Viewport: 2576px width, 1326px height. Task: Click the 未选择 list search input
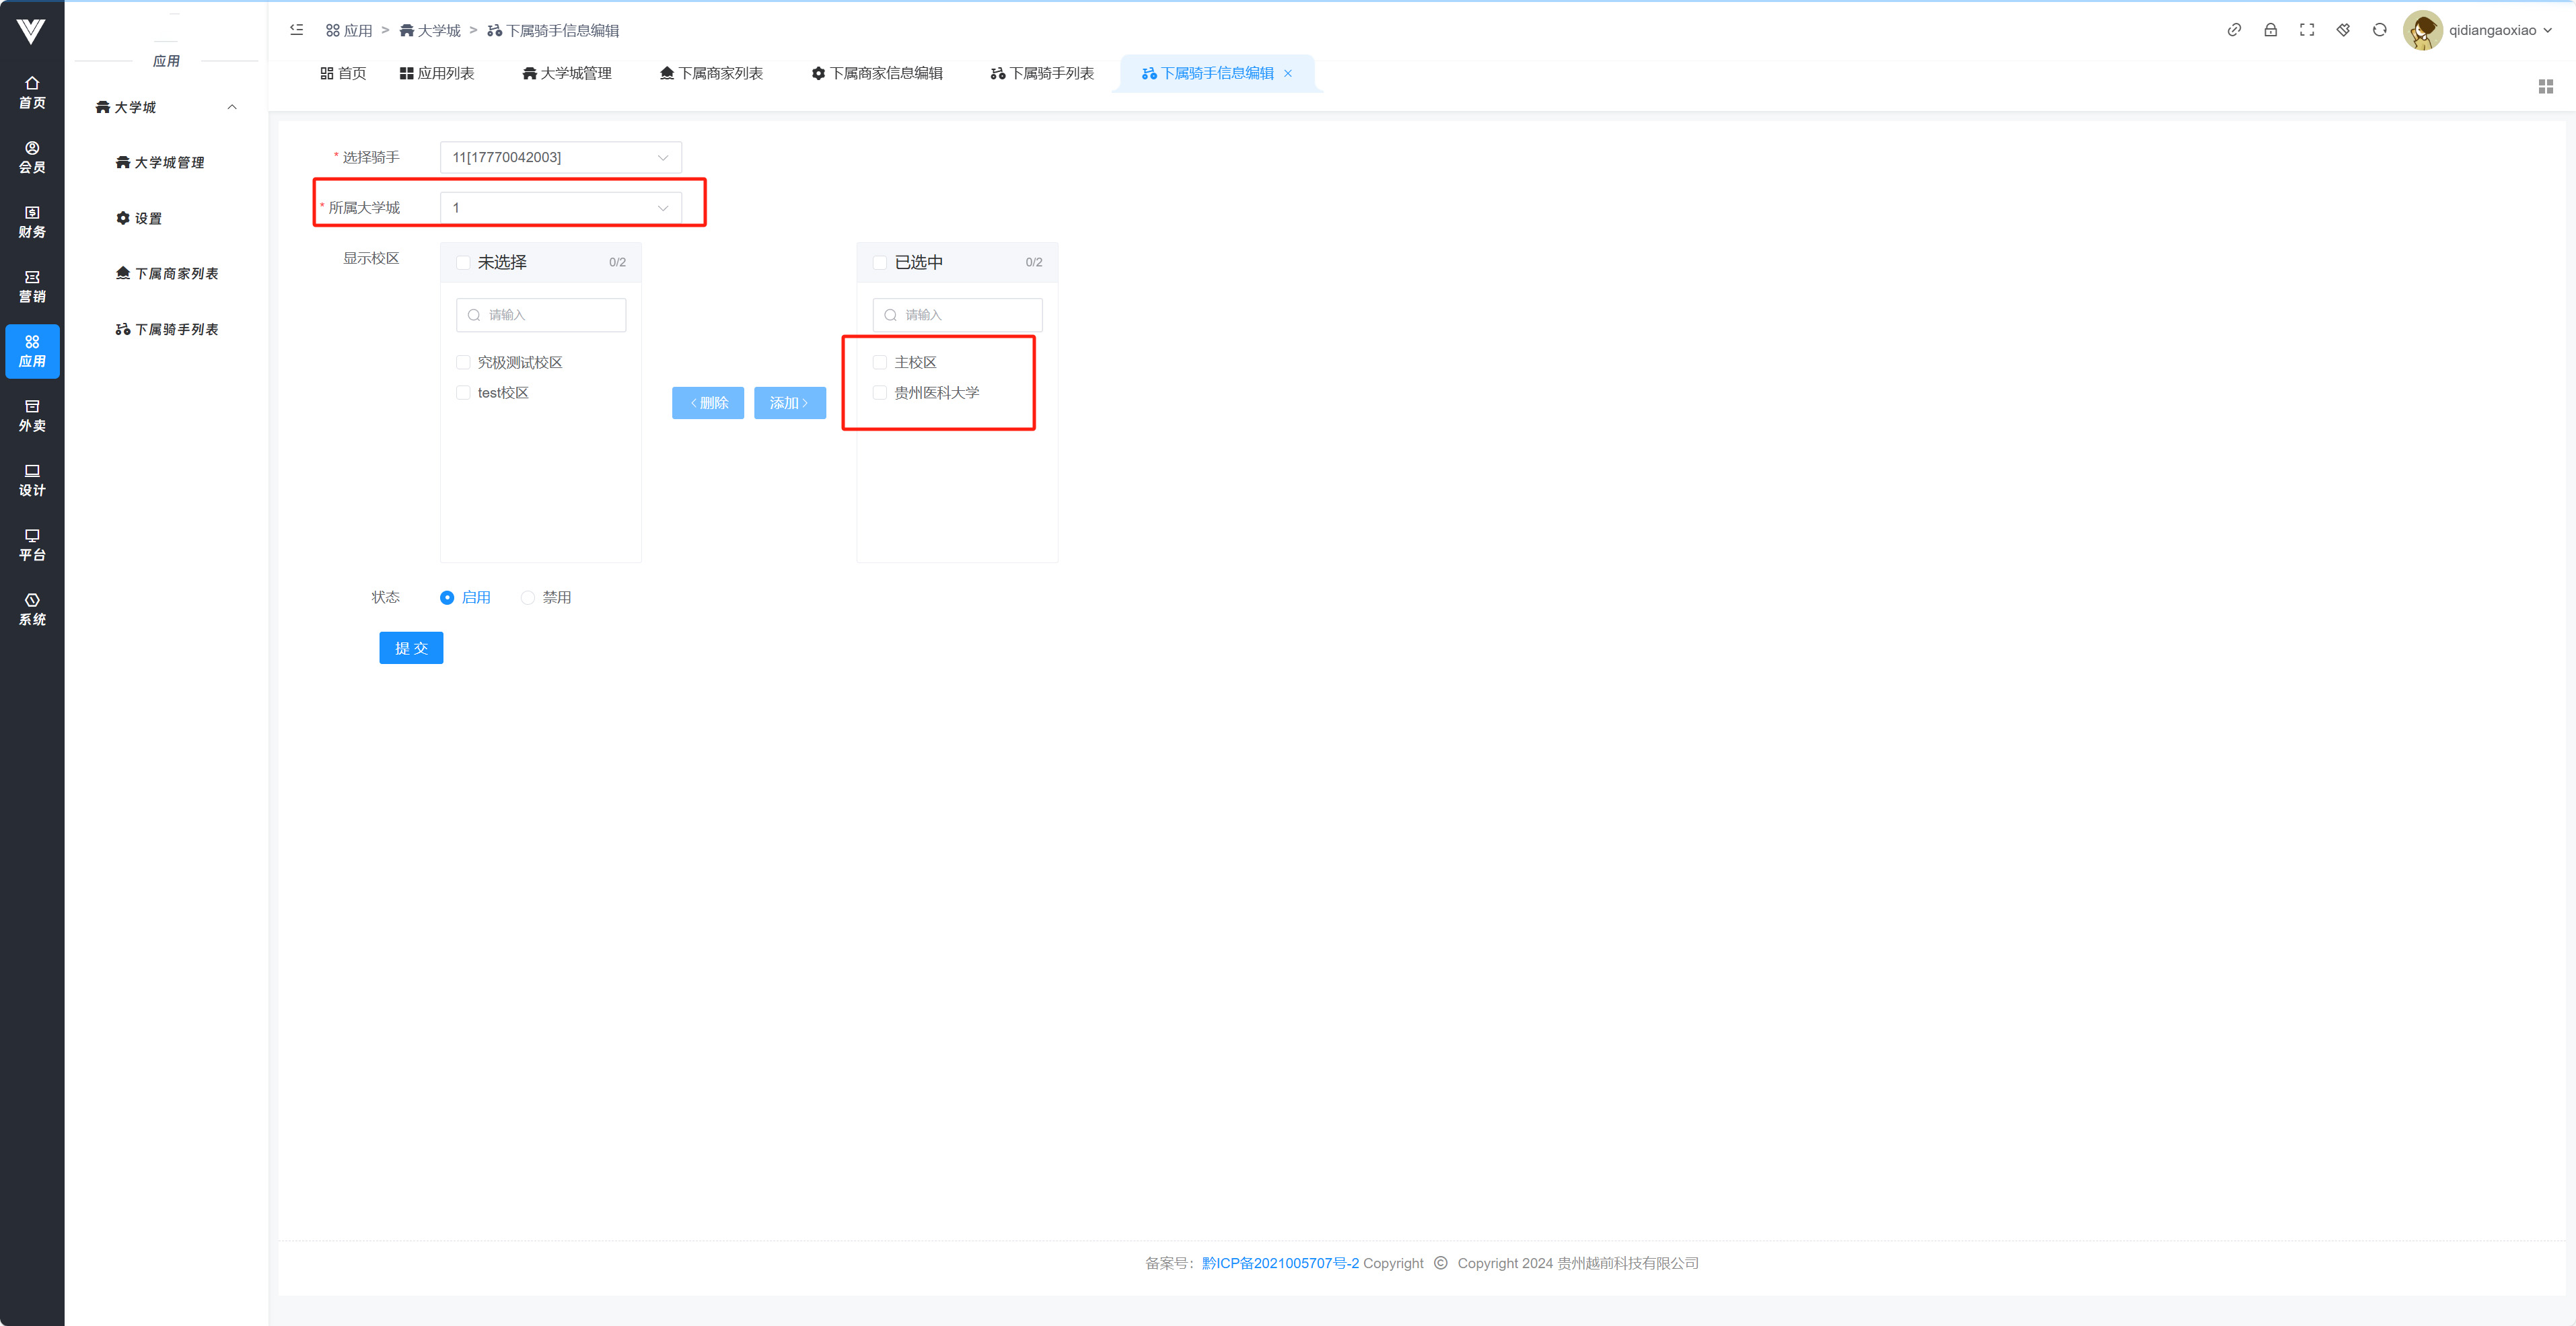coord(541,315)
